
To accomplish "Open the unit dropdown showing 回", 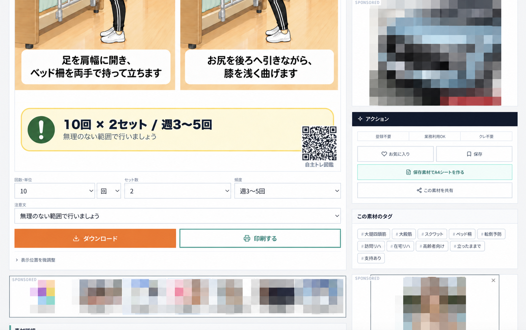I will coord(109,191).
